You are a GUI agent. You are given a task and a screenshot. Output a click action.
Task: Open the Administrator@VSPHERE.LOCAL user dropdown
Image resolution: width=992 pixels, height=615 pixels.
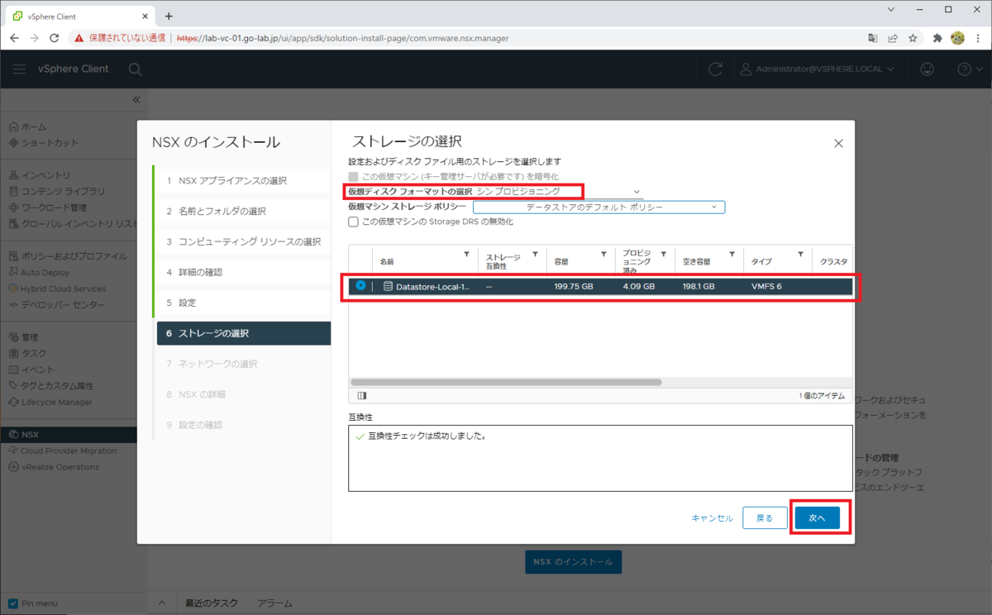pyautogui.click(x=817, y=69)
